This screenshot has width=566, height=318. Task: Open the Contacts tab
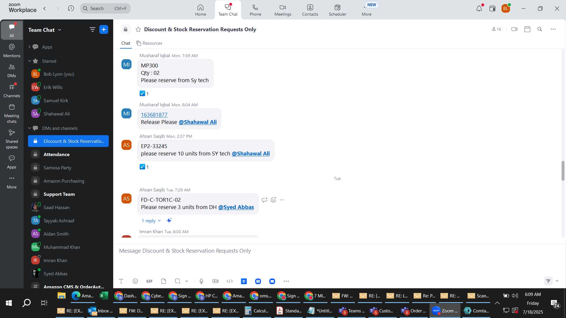(310, 10)
